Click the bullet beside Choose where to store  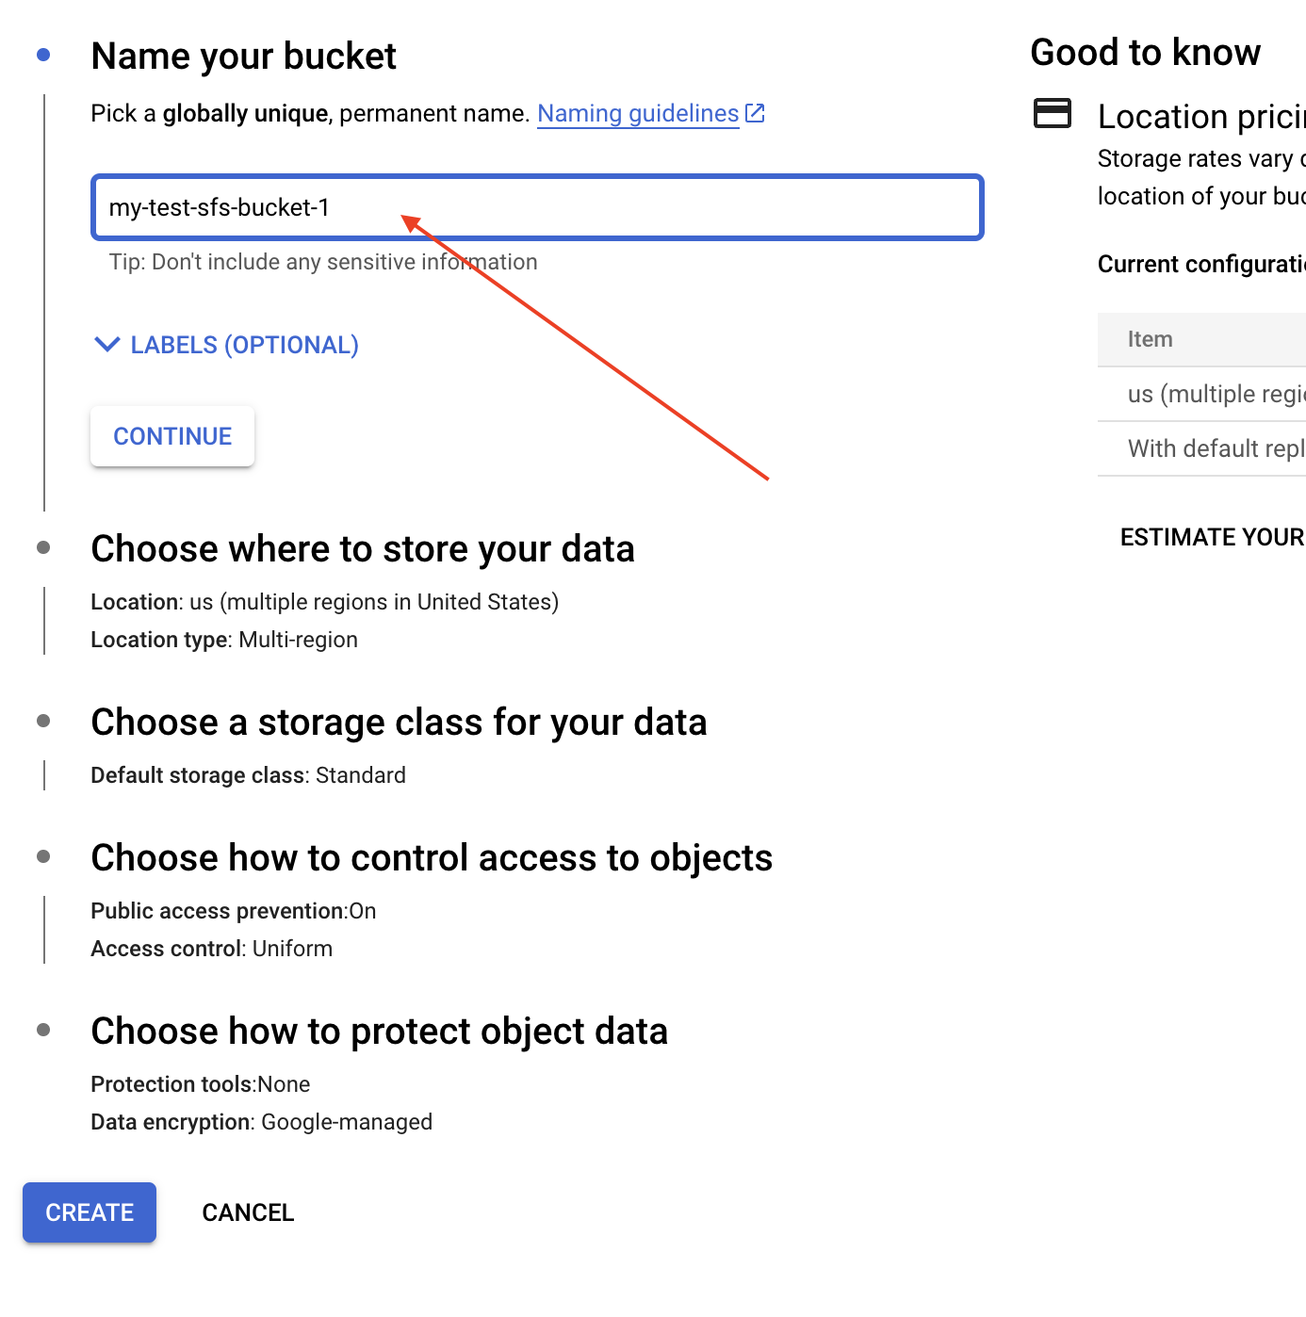point(43,547)
